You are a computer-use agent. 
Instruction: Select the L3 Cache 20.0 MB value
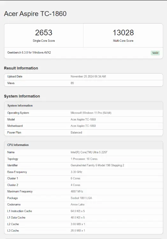[x=78, y=230]
